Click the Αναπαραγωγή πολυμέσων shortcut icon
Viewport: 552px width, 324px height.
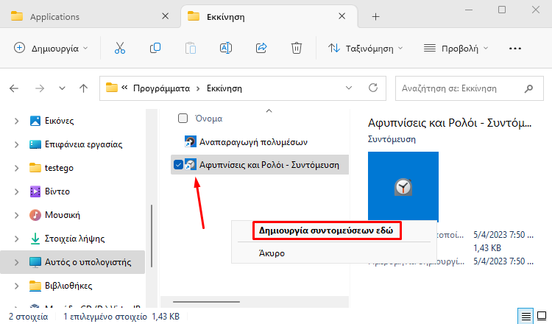pos(191,141)
